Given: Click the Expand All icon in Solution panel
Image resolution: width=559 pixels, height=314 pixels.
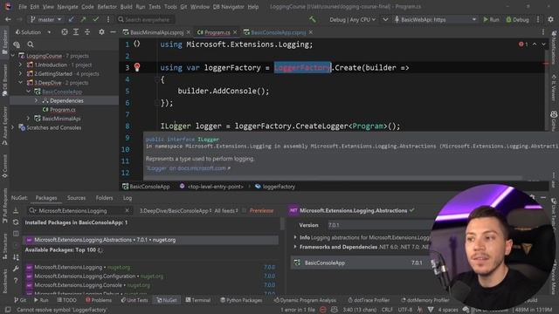Looking at the screenshot, I should 76,32.
